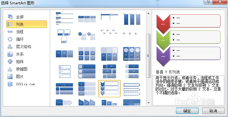Choose the square accent list with tall columns

tap(132, 19)
